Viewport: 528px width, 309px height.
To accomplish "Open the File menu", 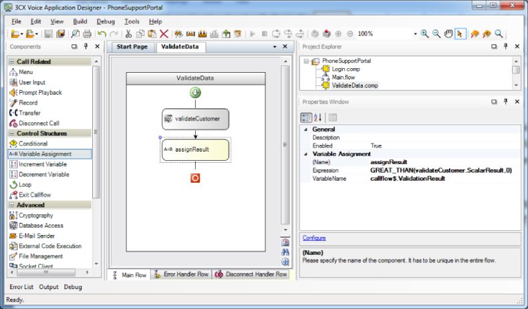I will point(16,21).
